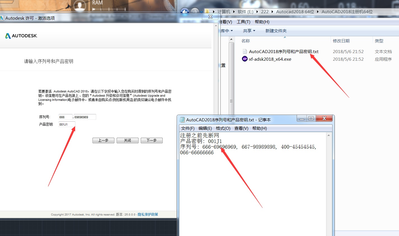Click 下一步 button to proceed with activation

(152, 140)
